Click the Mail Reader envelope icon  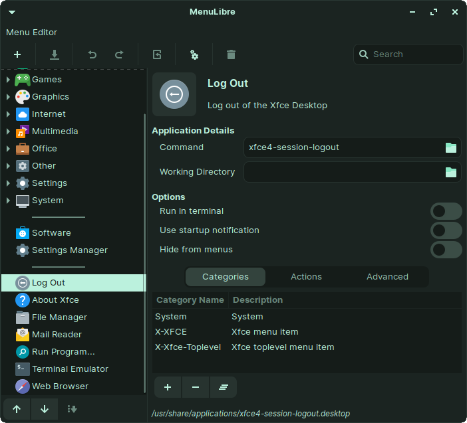coord(23,335)
